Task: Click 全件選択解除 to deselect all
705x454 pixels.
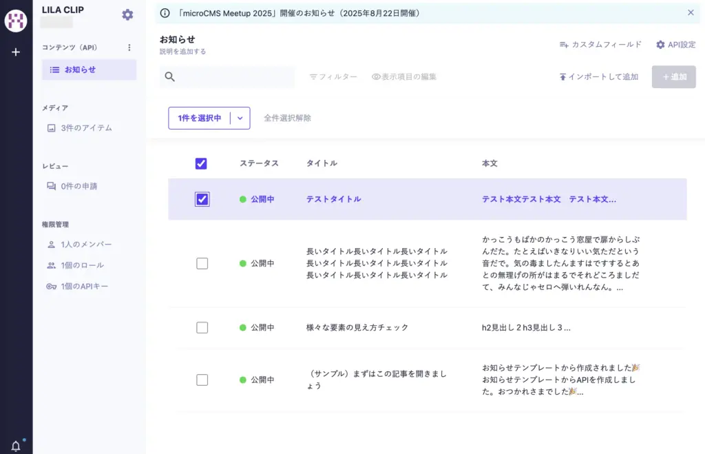Action: click(287, 118)
